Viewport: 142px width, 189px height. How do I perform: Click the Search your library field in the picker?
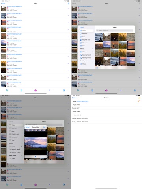pyautogui.click(x=114, y=30)
